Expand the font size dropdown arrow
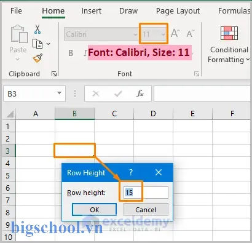 [x=163, y=34]
